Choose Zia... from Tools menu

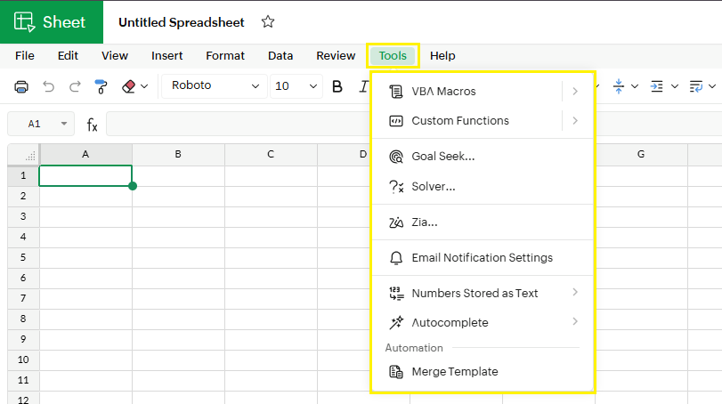click(483, 222)
